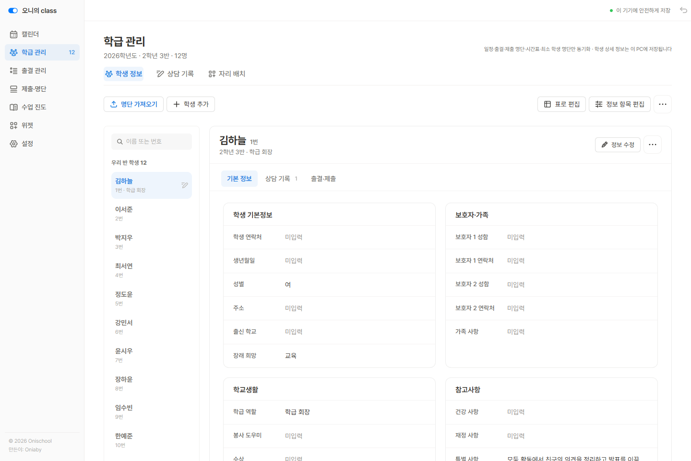Open 캘린더 from the sidebar
This screenshot has width=691, height=461.
tap(42, 34)
